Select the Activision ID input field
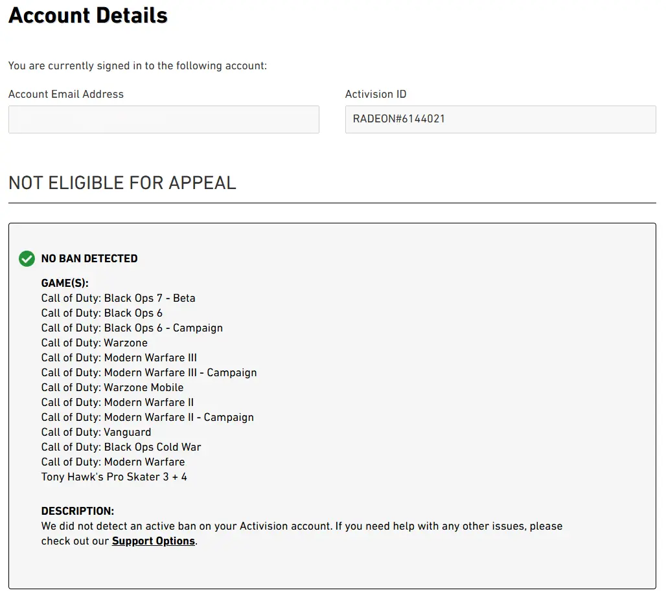 click(500, 120)
